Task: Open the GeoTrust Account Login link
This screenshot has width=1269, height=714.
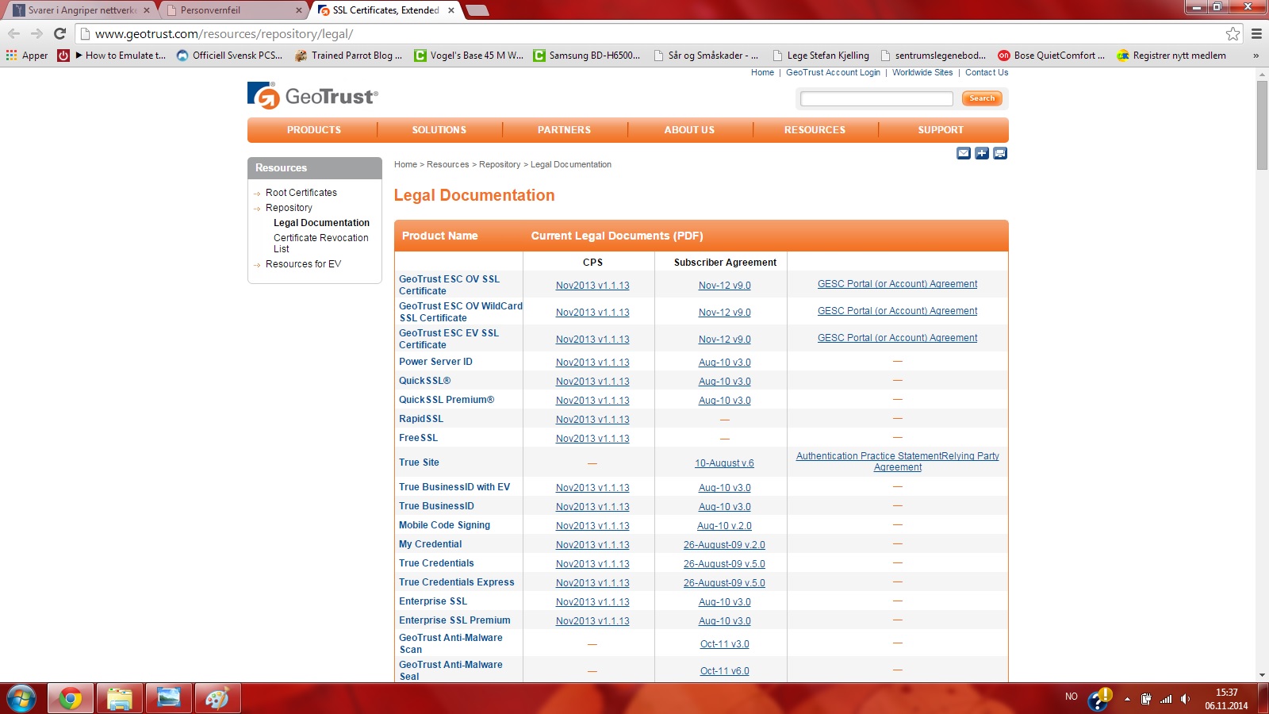Action: coord(833,72)
